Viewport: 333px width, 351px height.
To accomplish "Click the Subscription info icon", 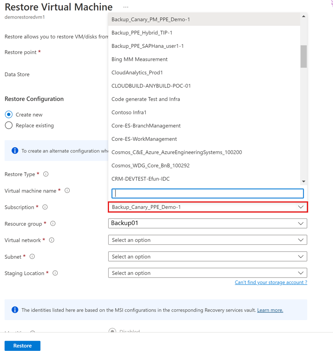I will pyautogui.click(x=45, y=207).
